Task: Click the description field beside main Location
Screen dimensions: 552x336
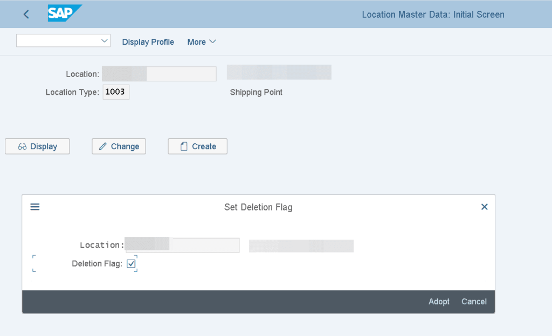Action: click(279, 72)
